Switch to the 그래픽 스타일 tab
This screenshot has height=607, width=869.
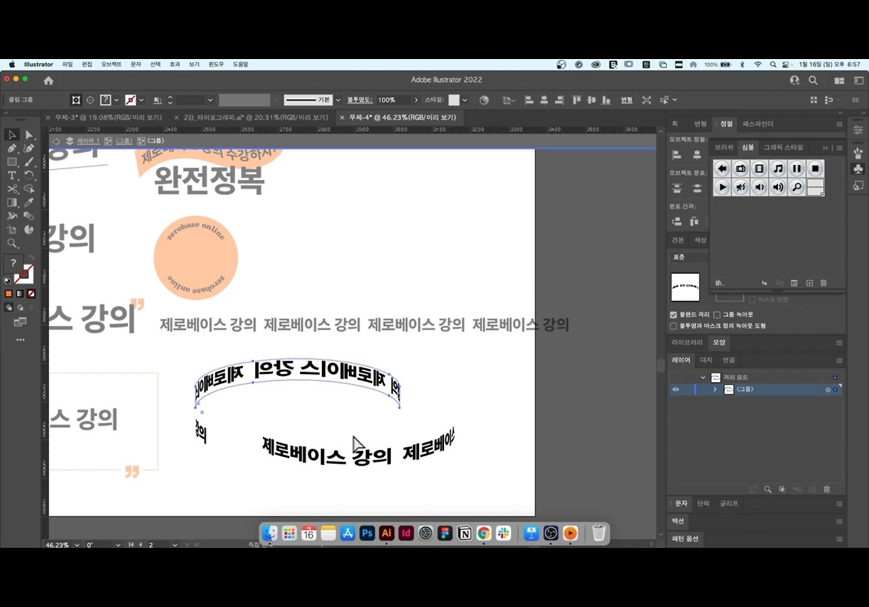(x=783, y=147)
